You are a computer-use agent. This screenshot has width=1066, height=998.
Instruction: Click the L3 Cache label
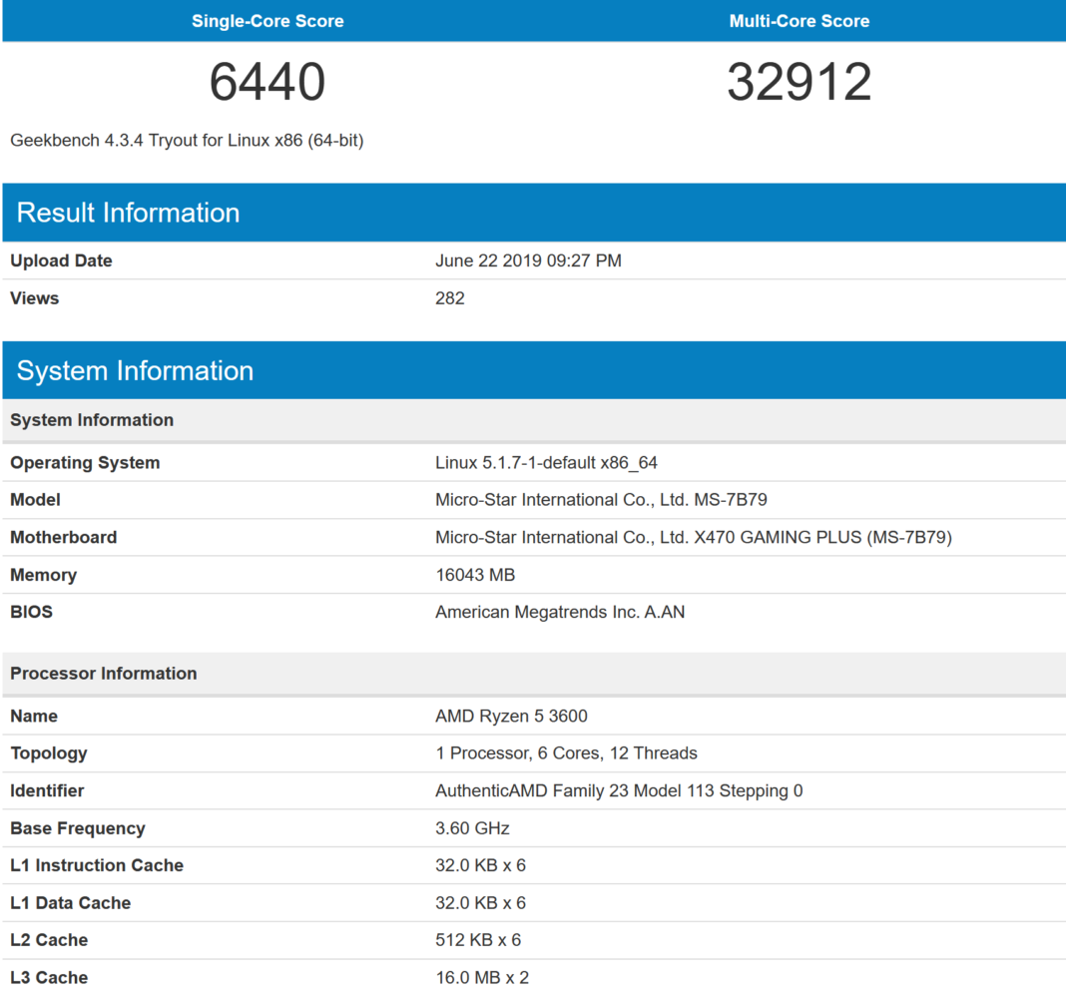pos(49,978)
